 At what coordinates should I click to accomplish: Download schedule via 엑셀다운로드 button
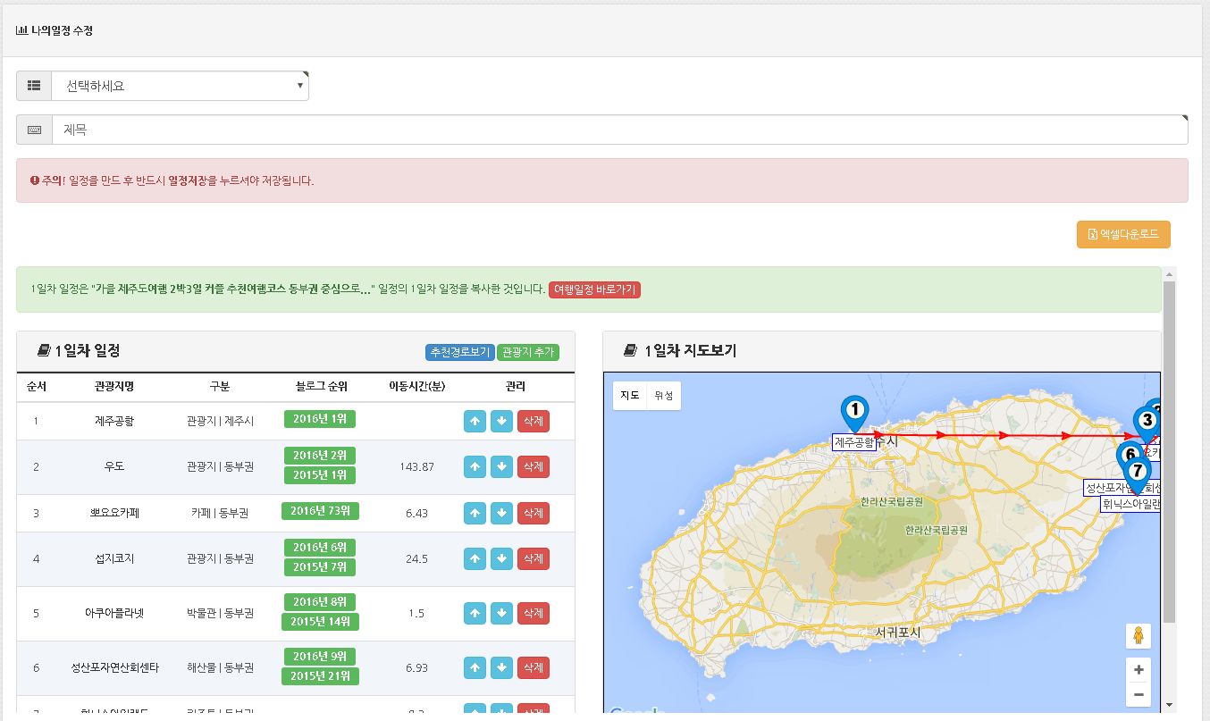[1123, 234]
